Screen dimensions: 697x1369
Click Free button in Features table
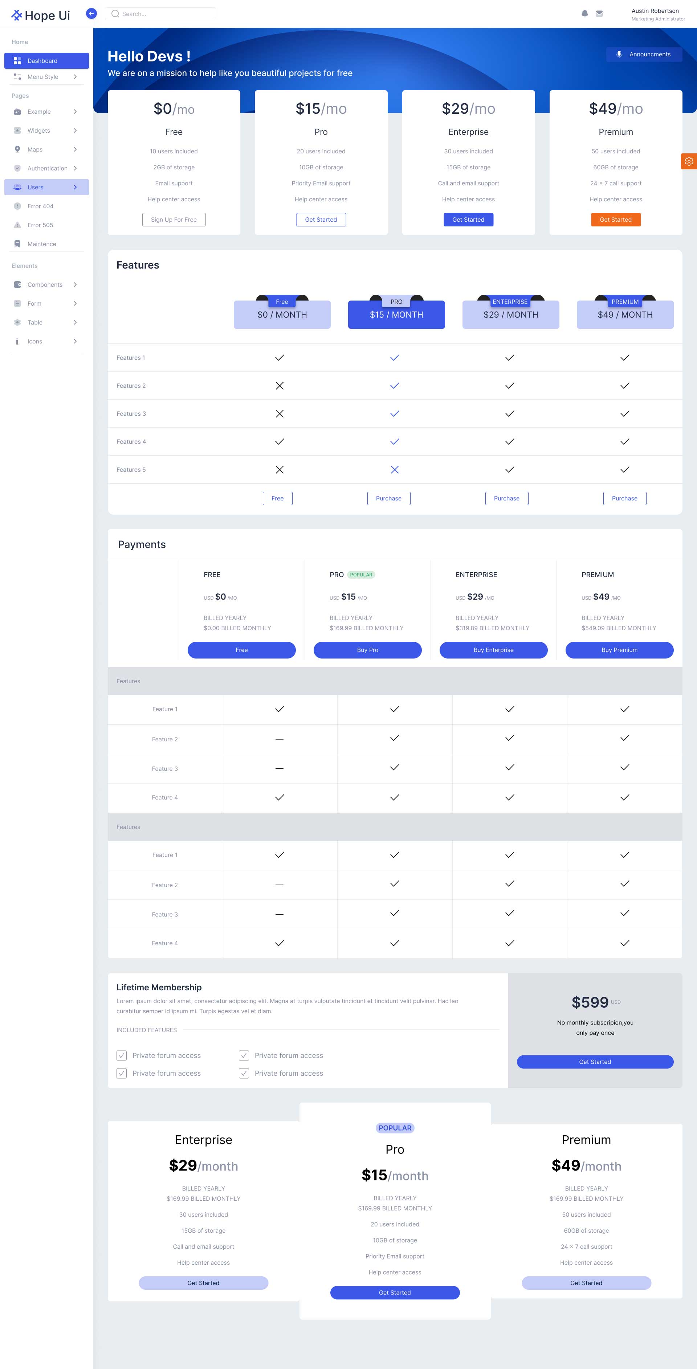click(x=278, y=499)
